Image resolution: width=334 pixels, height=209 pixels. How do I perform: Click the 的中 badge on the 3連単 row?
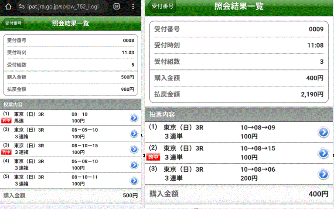click(153, 157)
